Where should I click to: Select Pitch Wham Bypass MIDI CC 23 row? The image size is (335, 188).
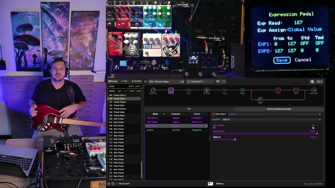point(177,122)
